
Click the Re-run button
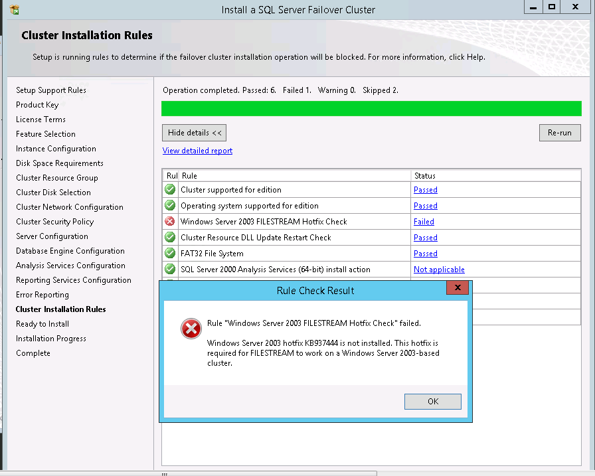[560, 133]
